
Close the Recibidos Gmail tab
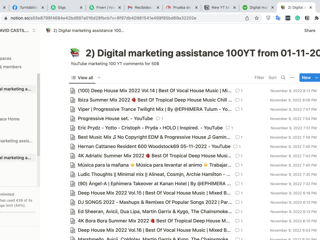[158, 8]
